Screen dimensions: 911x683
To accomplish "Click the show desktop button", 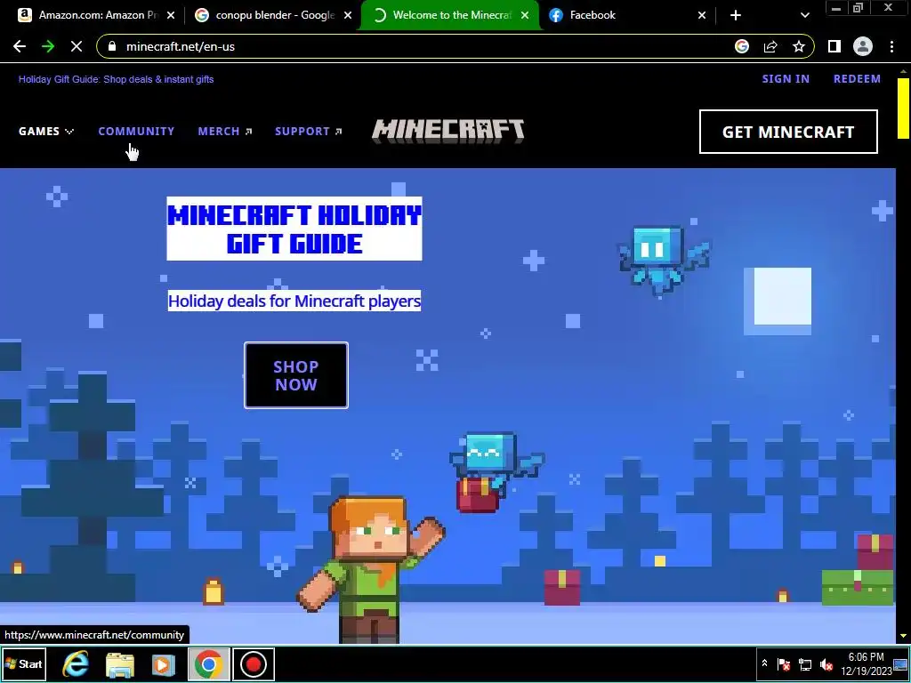I will pos(901,663).
